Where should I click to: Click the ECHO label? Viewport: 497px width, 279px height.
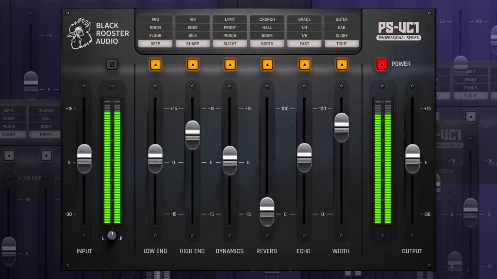pyautogui.click(x=304, y=251)
